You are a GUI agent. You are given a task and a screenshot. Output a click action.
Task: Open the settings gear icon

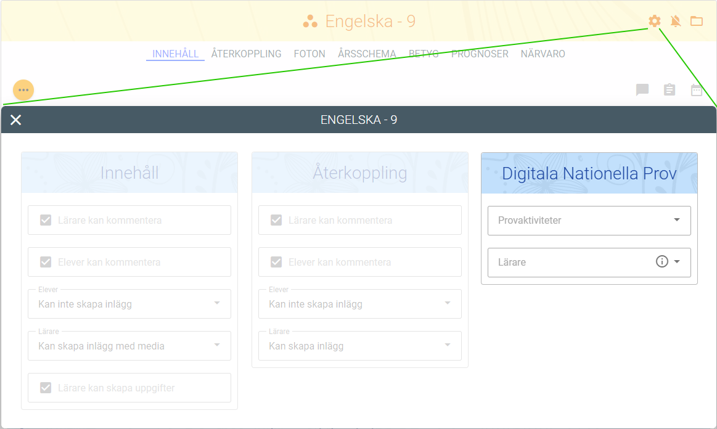(654, 22)
